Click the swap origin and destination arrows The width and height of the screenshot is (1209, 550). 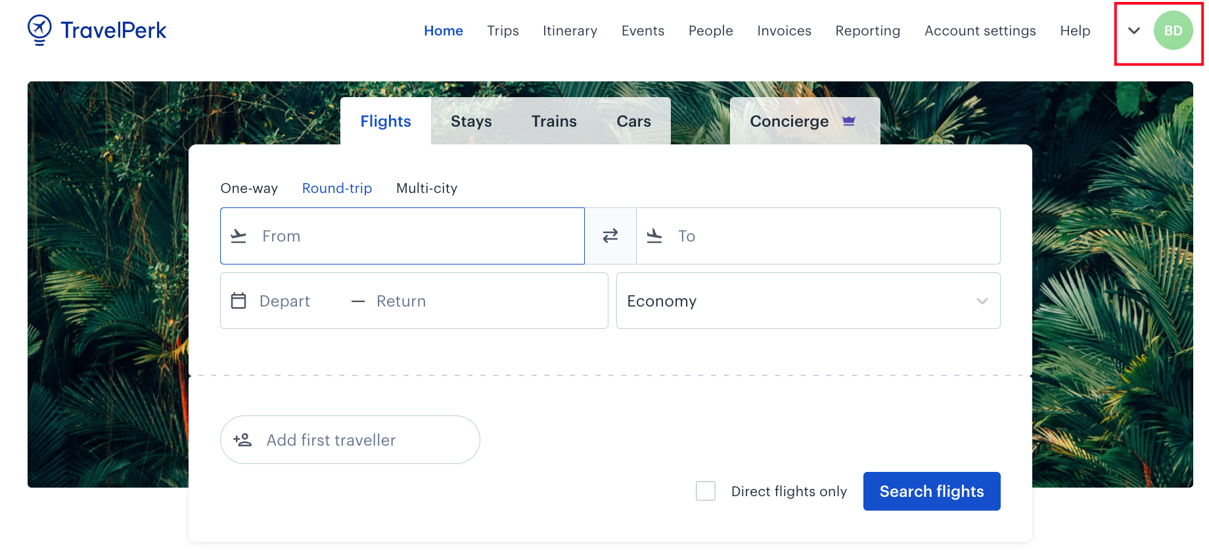[x=610, y=236]
